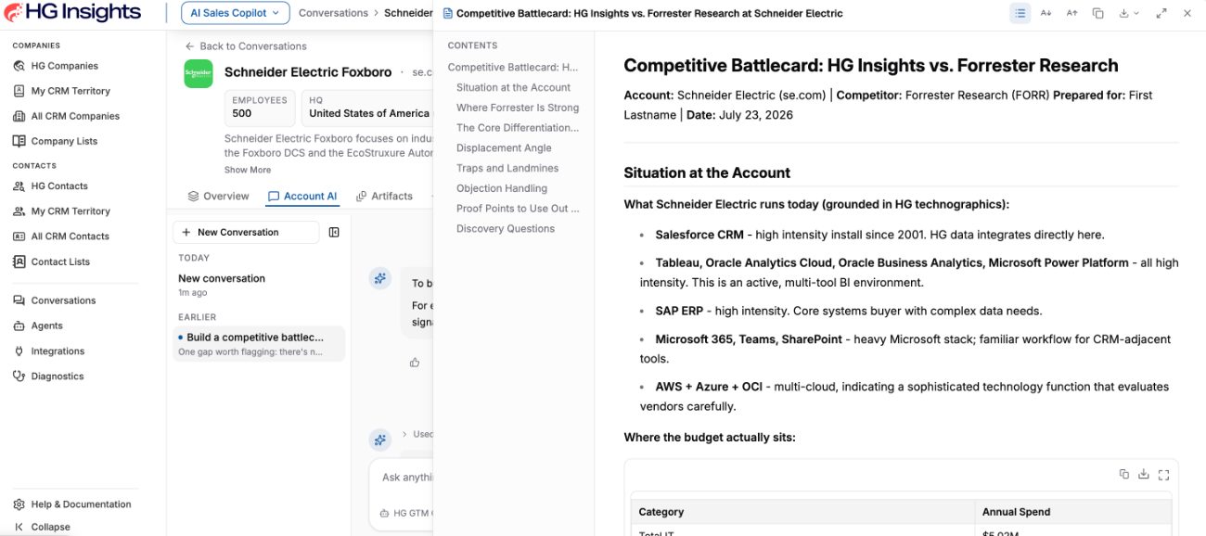Open HG Contacts
Screen dimensions: 1206x536
[59, 185]
